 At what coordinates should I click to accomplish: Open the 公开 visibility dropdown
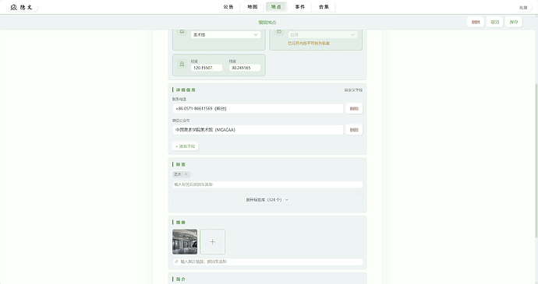pyautogui.click(x=323, y=34)
